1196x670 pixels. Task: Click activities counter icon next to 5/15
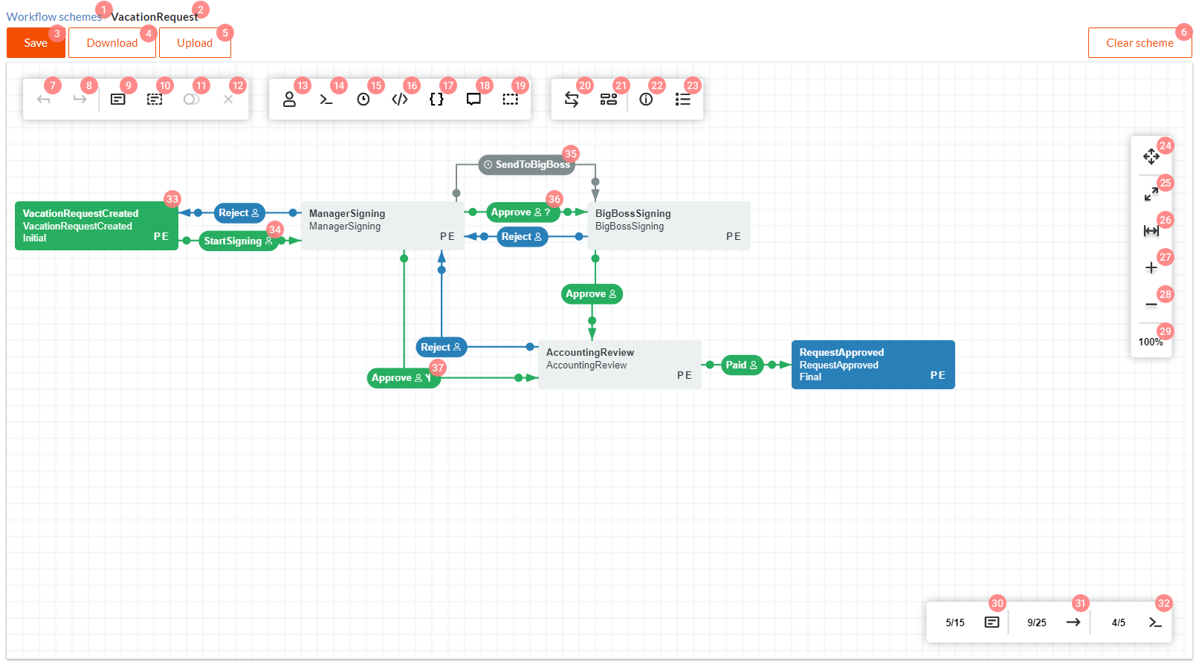click(992, 622)
